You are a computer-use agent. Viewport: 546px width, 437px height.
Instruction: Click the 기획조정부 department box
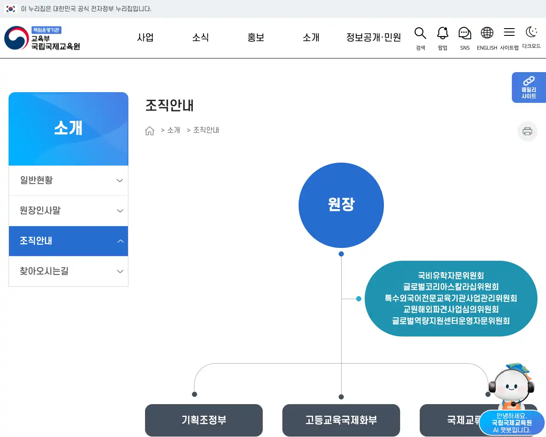(x=204, y=420)
